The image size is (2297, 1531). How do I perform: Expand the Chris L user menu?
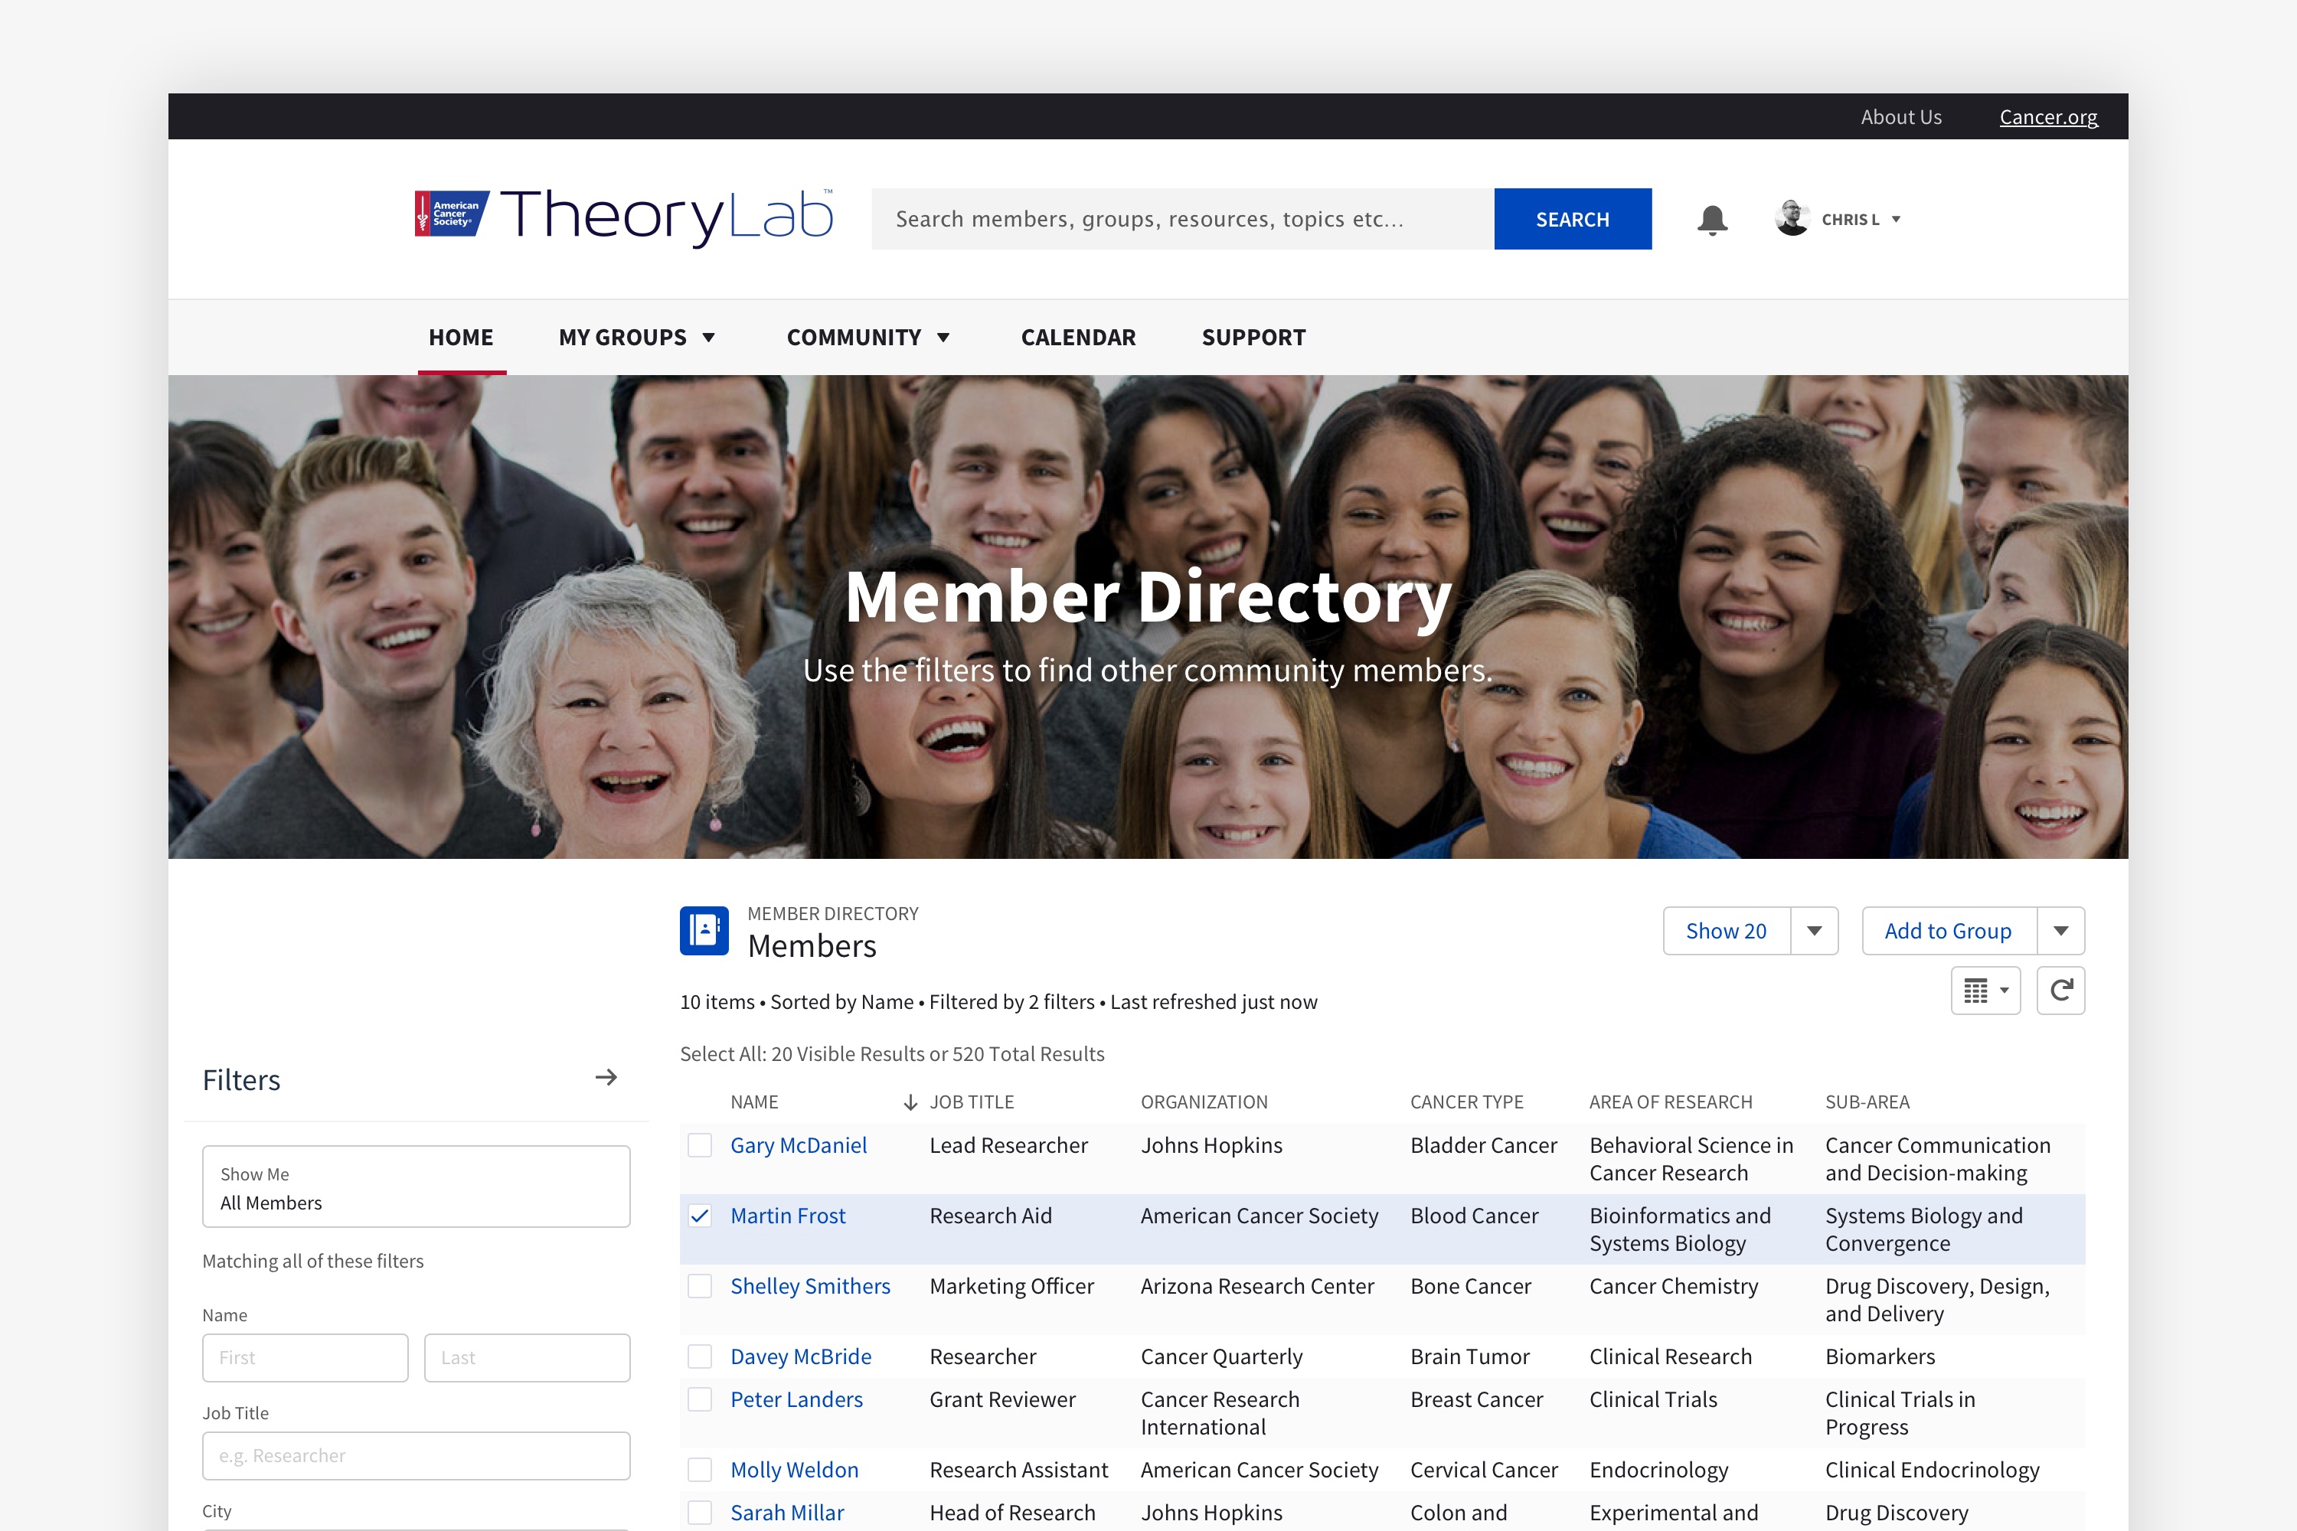coord(1896,220)
